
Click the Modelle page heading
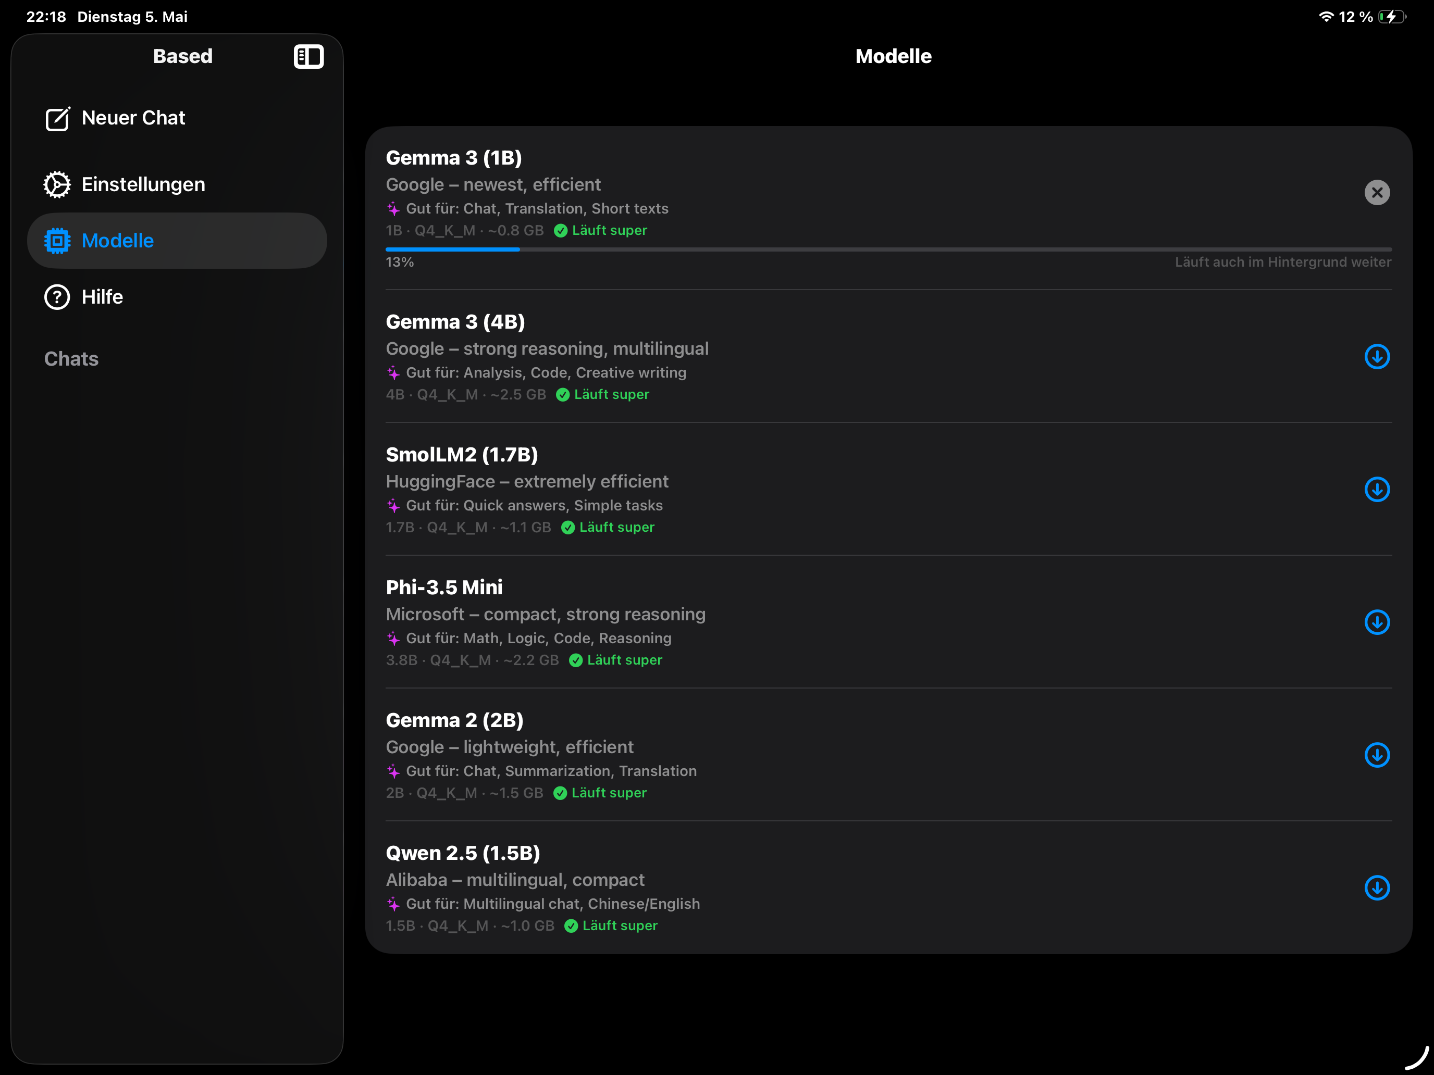(x=893, y=56)
